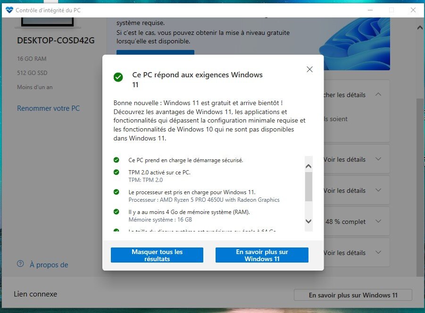Viewport: 425px width, 313px height.
Task: Click checkmark icon for RAM memory result
Action: click(x=117, y=212)
